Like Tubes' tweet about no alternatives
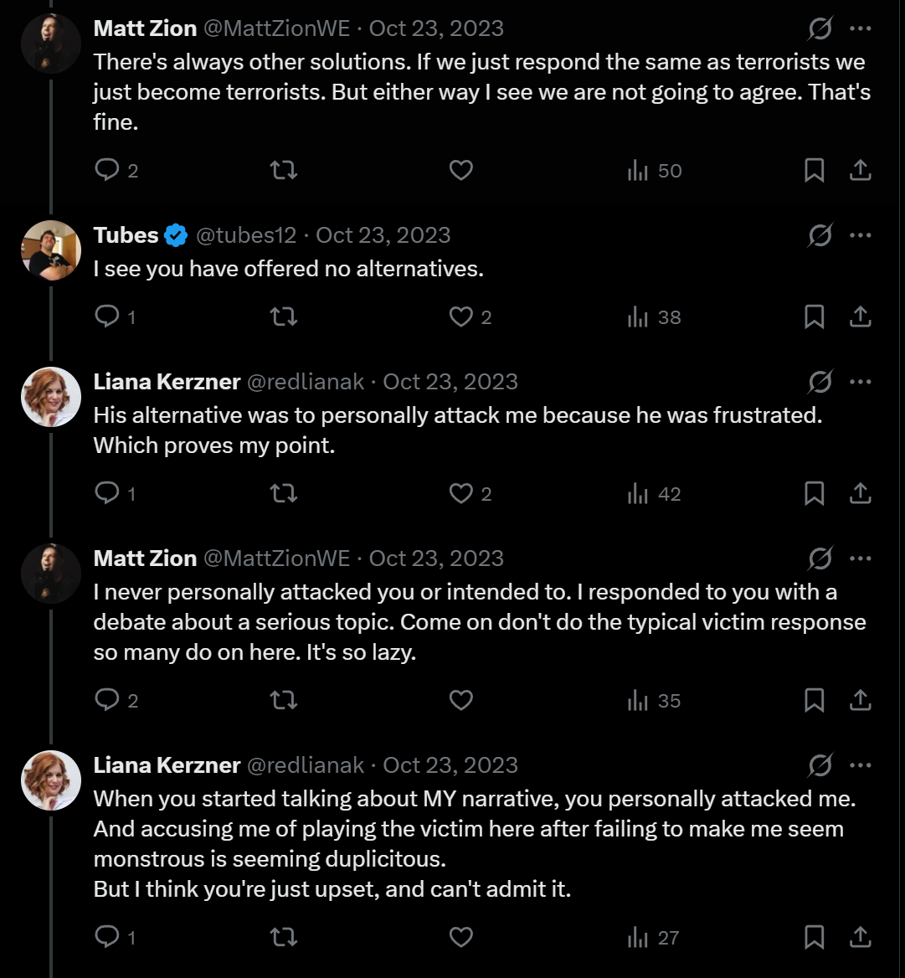 (461, 317)
